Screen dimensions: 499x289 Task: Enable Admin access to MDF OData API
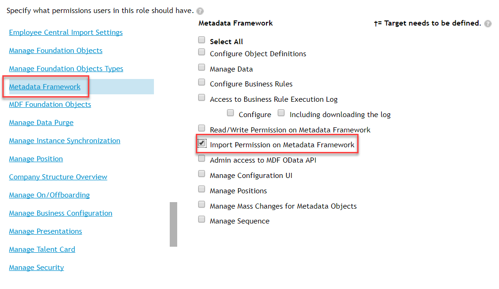(x=201, y=158)
